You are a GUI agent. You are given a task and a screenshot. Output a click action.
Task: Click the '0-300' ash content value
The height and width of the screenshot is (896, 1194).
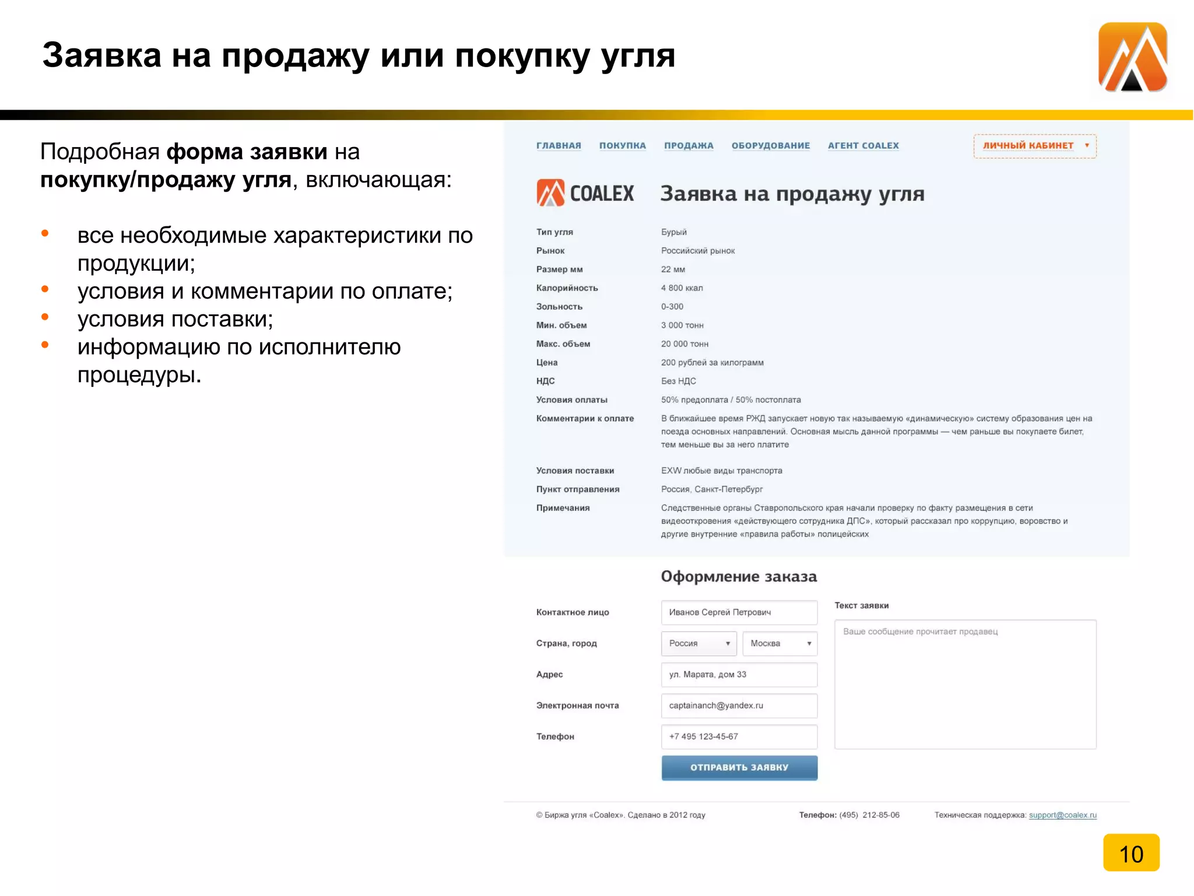(x=672, y=307)
